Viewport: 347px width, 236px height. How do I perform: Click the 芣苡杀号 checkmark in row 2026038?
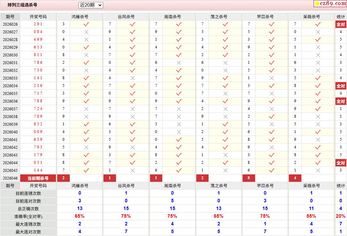coord(271,116)
